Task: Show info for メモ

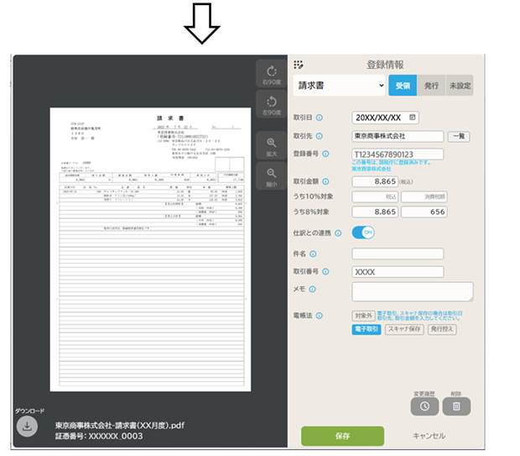Action: coord(312,289)
